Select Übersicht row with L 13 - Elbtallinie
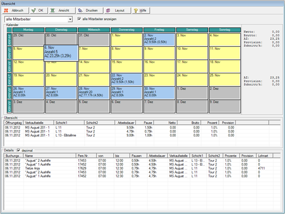This screenshot has width=285, height=214. (142, 135)
